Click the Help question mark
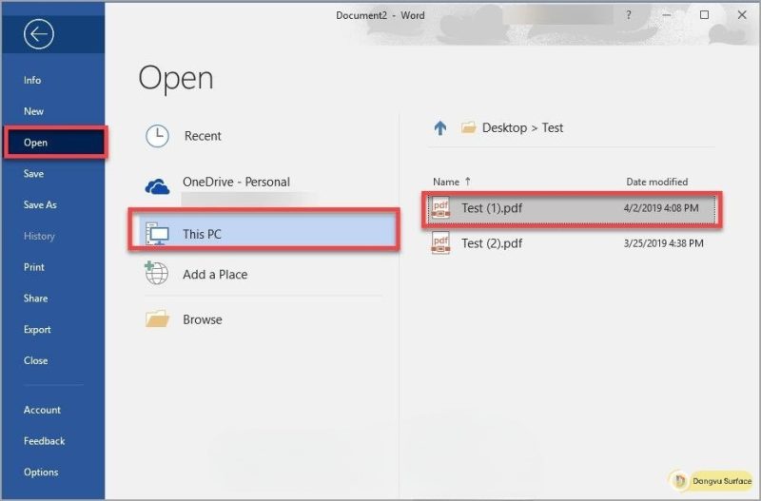Screen dimensions: 761x501 point(629,15)
